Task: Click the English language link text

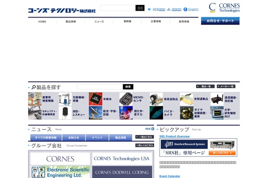Action: click(x=193, y=9)
